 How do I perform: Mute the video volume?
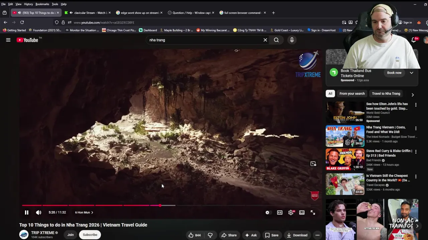[x=38, y=212]
